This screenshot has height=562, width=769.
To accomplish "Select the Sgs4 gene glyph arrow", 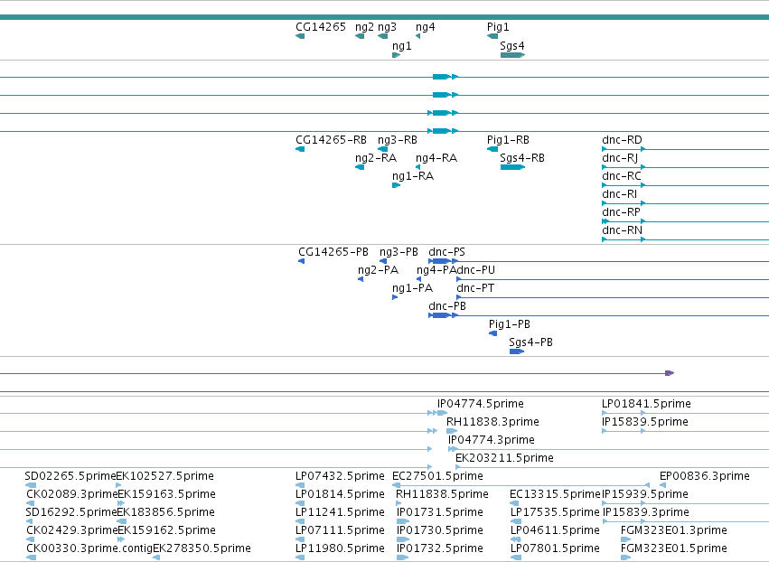I will (x=513, y=55).
